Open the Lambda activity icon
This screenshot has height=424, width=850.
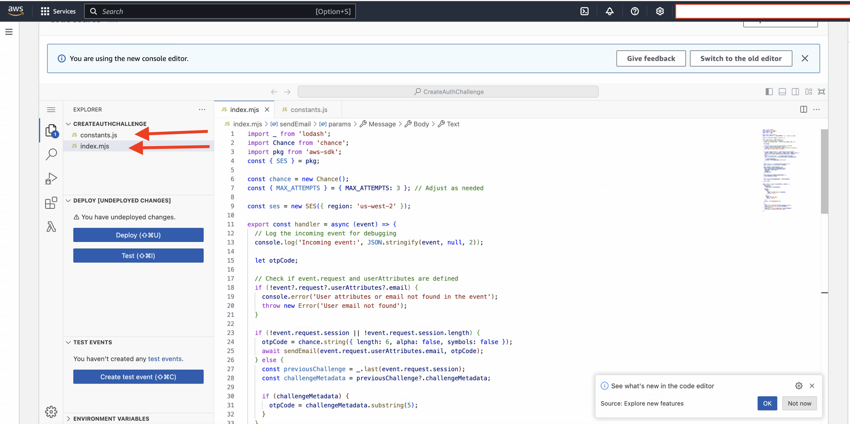51,227
